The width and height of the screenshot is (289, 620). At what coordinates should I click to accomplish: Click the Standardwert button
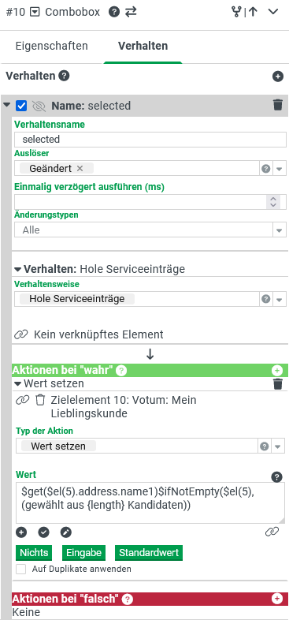149,552
